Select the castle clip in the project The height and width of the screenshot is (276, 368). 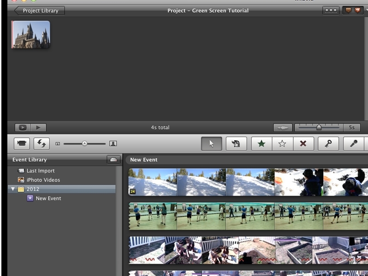pos(31,34)
